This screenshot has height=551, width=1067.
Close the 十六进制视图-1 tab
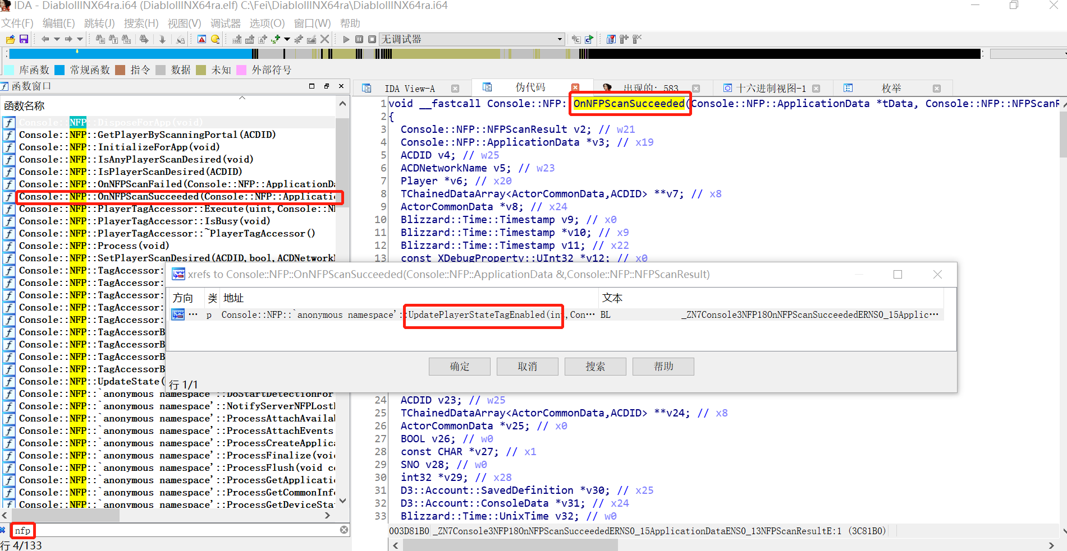(x=816, y=89)
